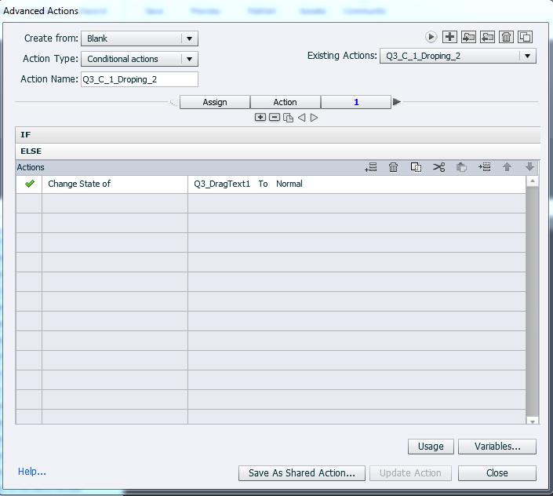The width and height of the screenshot is (553, 496).
Task: Remove a decision block with the small minus
Action: pyautogui.click(x=274, y=118)
